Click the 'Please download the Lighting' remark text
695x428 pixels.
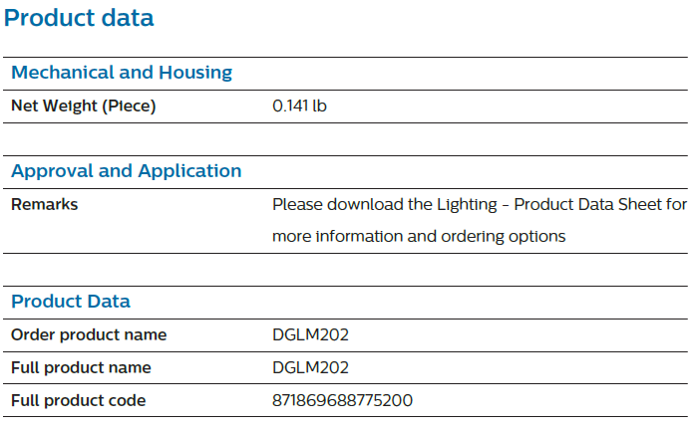(x=385, y=205)
